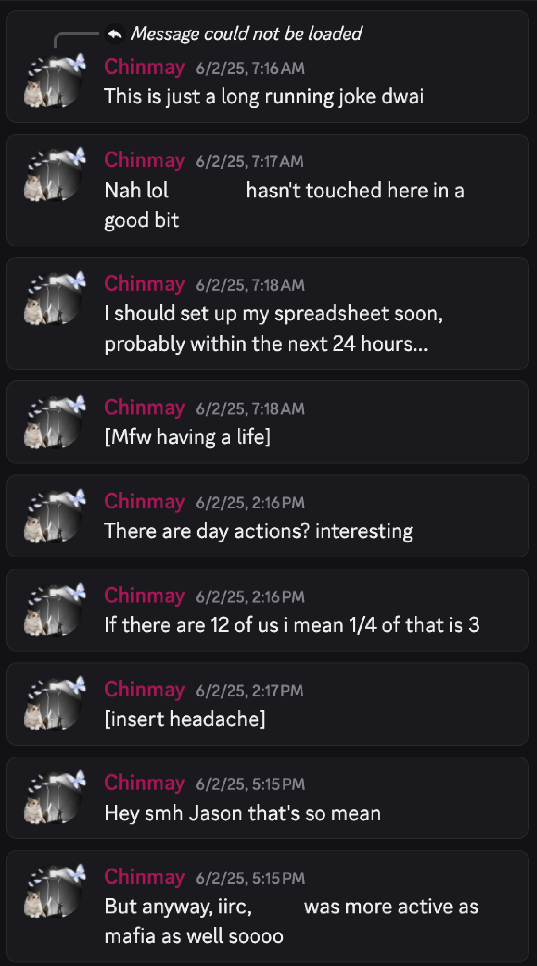Click the 6/2/25, 2:17 PM timestamp
The height and width of the screenshot is (966, 537).
coord(249,690)
